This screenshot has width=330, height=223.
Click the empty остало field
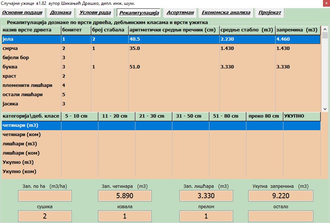(281, 216)
